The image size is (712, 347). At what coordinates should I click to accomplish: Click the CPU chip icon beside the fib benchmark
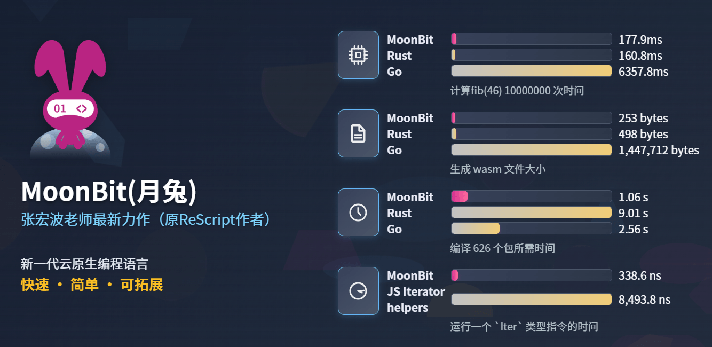click(358, 55)
